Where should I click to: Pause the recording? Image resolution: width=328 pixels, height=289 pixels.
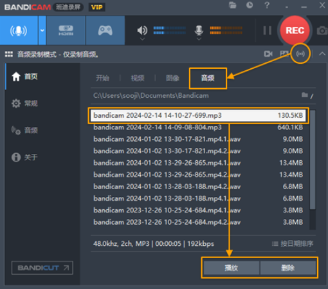point(268,30)
